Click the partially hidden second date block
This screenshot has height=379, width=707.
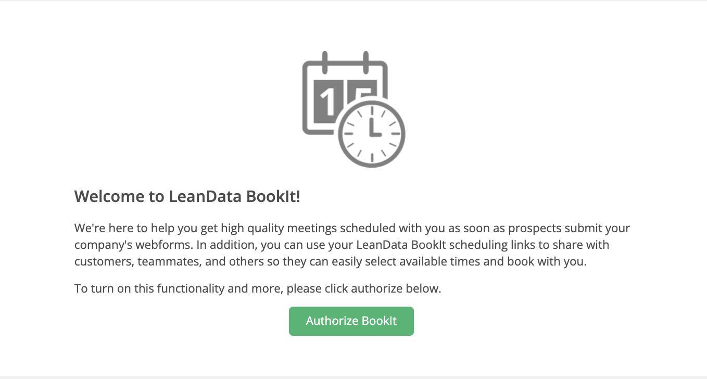click(x=365, y=90)
